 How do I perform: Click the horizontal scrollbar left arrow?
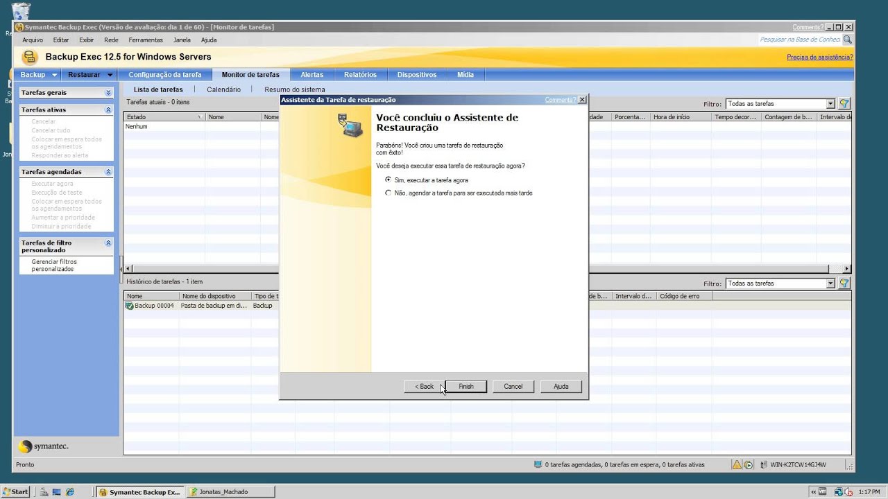(128, 269)
